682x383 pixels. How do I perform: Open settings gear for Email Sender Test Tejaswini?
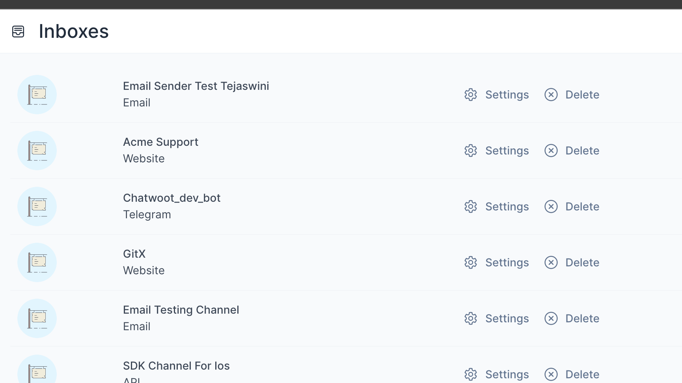pos(470,95)
